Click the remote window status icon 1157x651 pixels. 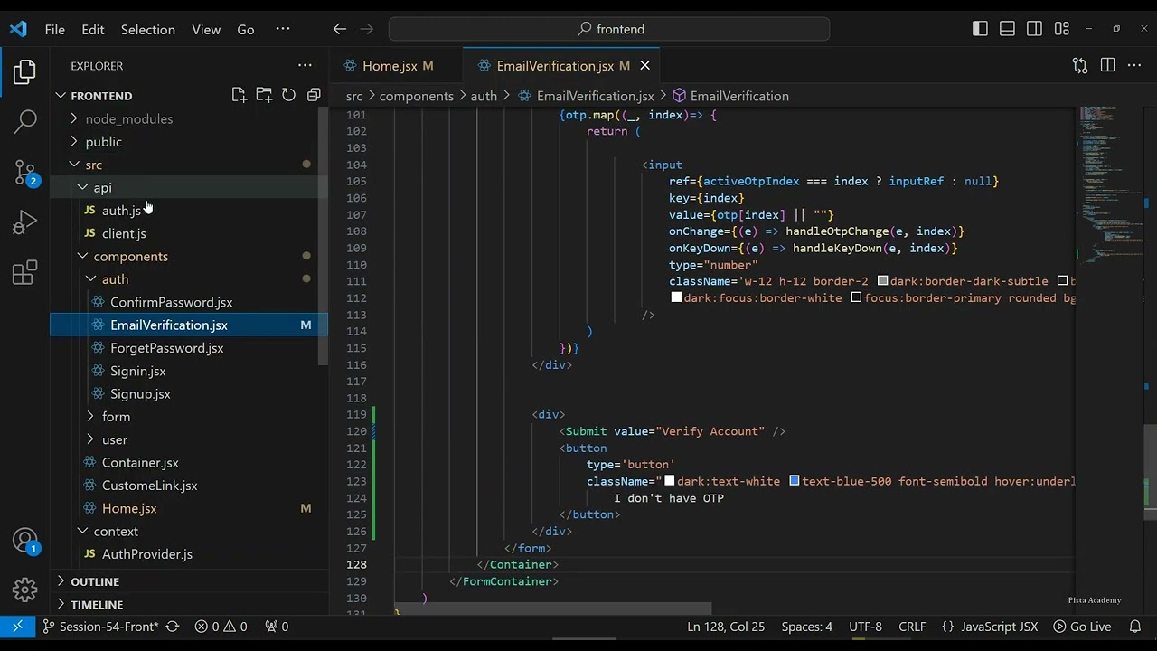[17, 627]
